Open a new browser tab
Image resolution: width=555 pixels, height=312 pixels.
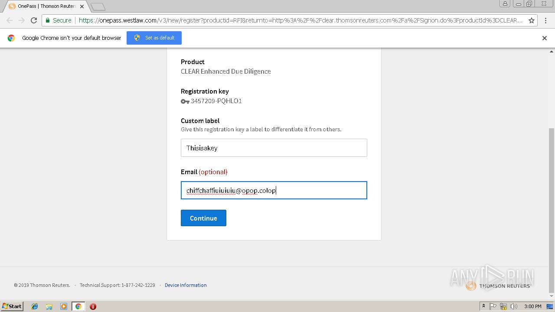click(x=98, y=6)
